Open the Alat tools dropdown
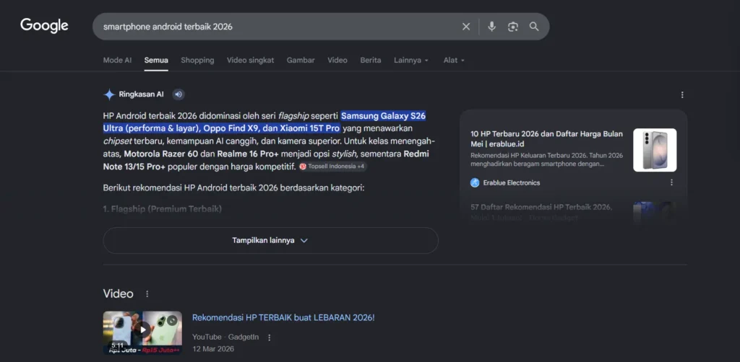 pos(454,61)
